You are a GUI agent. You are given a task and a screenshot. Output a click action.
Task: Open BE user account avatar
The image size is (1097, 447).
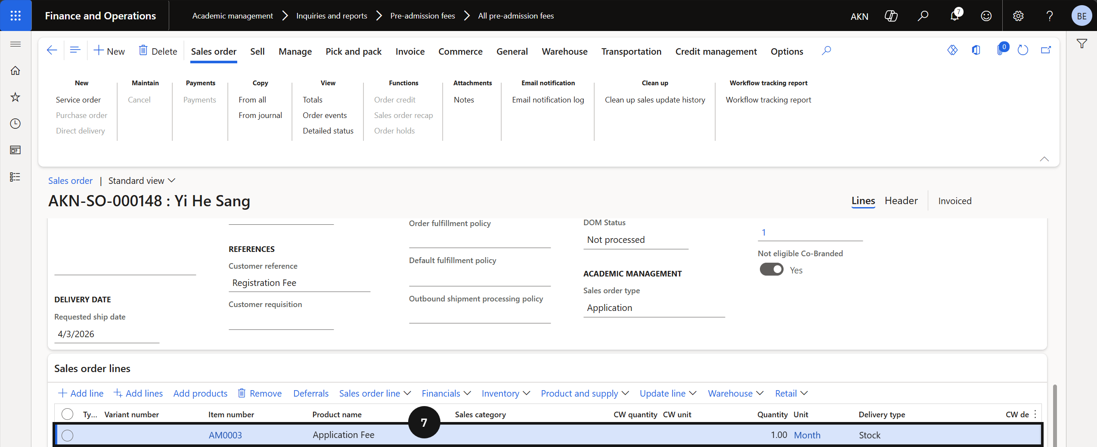click(1082, 16)
